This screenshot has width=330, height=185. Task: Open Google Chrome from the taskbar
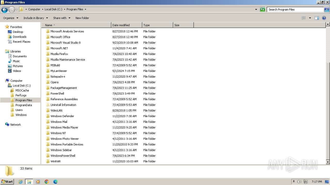tap(47, 182)
